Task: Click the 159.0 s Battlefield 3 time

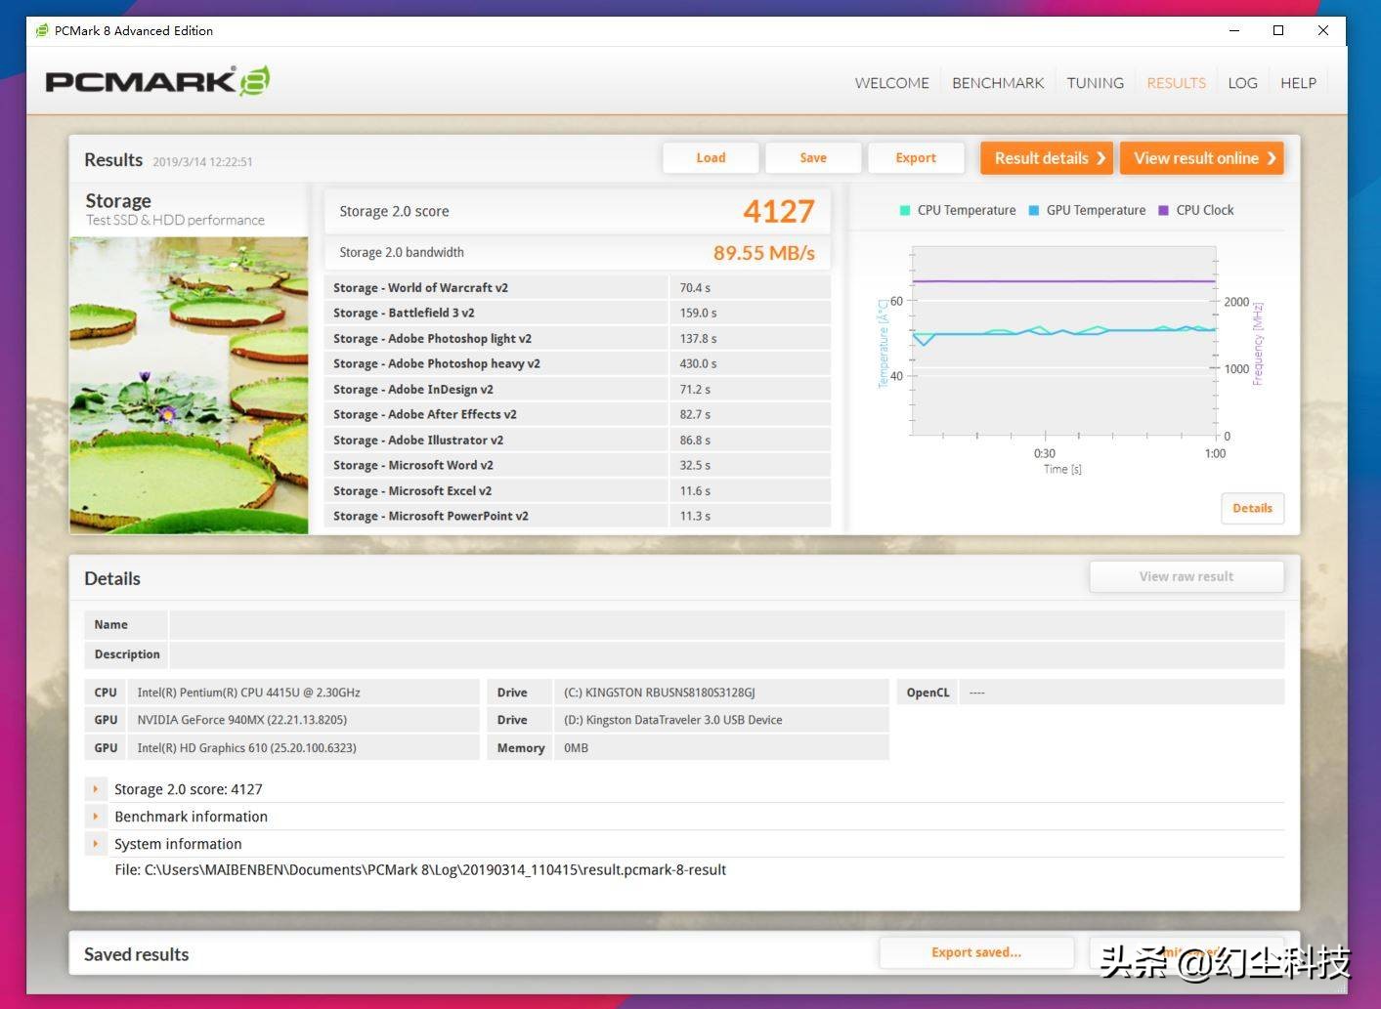Action: coord(698,313)
